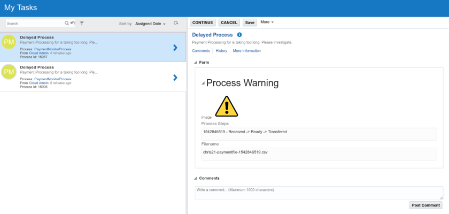This screenshot has height=214, width=449.
Task: Click the search magnifier icon
Action: tap(67, 24)
